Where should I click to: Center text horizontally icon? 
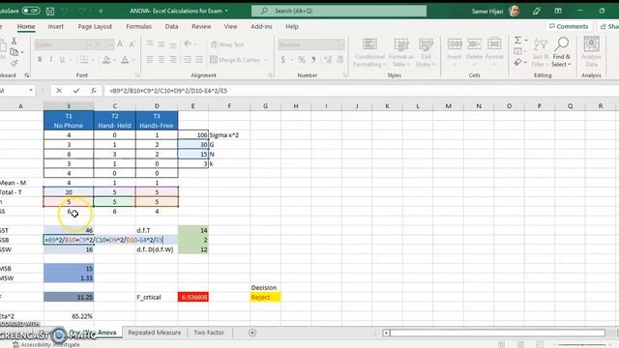click(162, 60)
